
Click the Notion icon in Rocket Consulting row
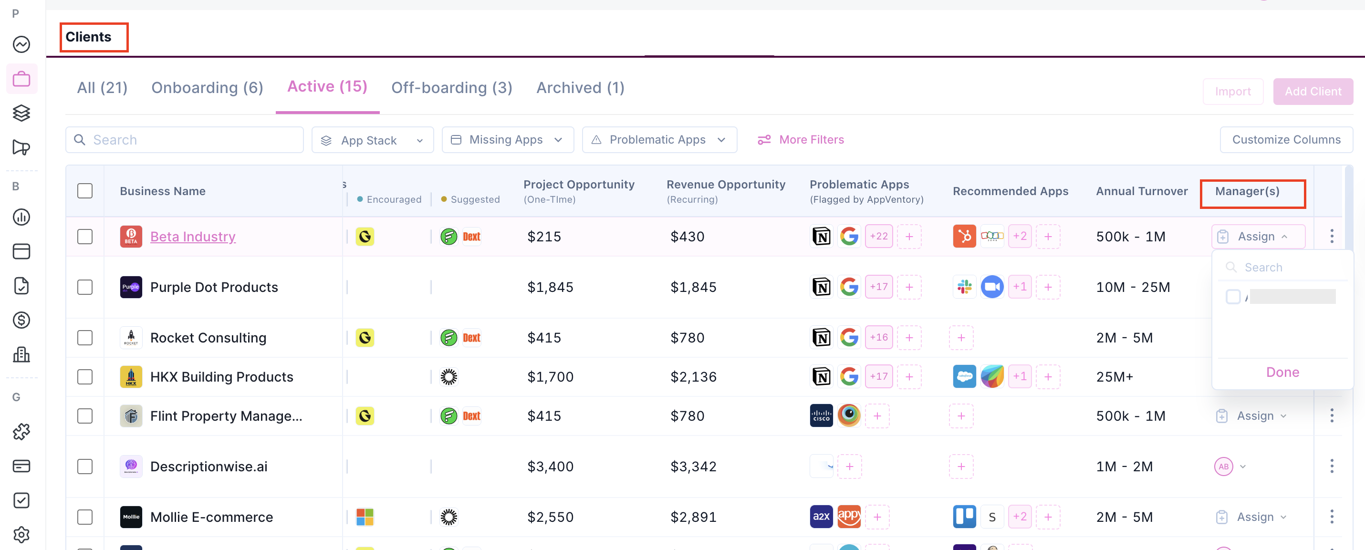(821, 338)
